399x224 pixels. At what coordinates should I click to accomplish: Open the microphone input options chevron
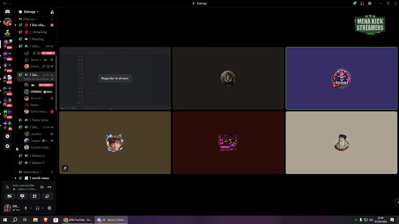(31, 208)
